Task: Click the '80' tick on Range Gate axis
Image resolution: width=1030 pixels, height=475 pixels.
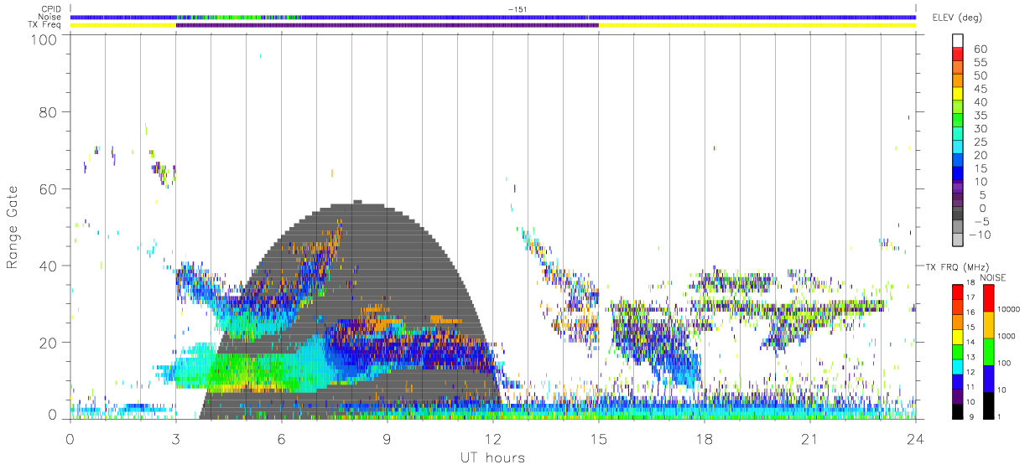Action: pyautogui.click(x=49, y=112)
